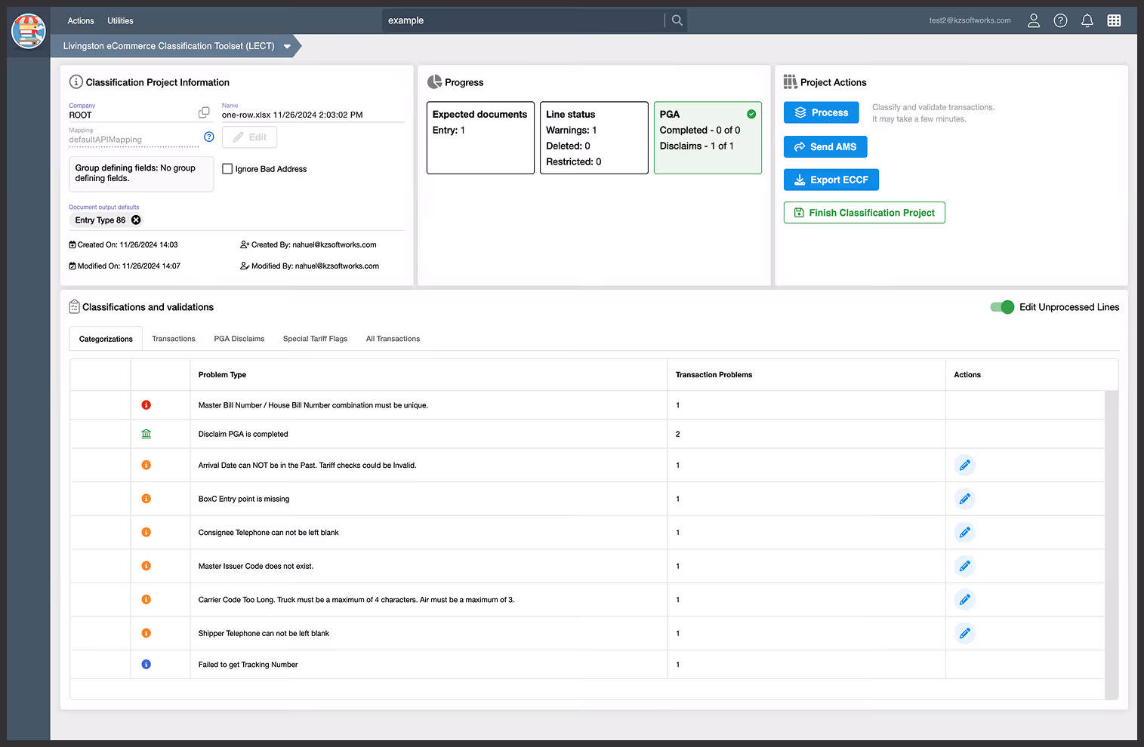Viewport: 1144px width, 747px height.
Task: Click orange warning icon for Consignee Telephone row
Action: 146,533
